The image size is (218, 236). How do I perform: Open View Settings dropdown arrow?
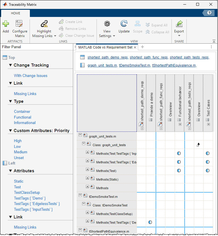[114, 36]
